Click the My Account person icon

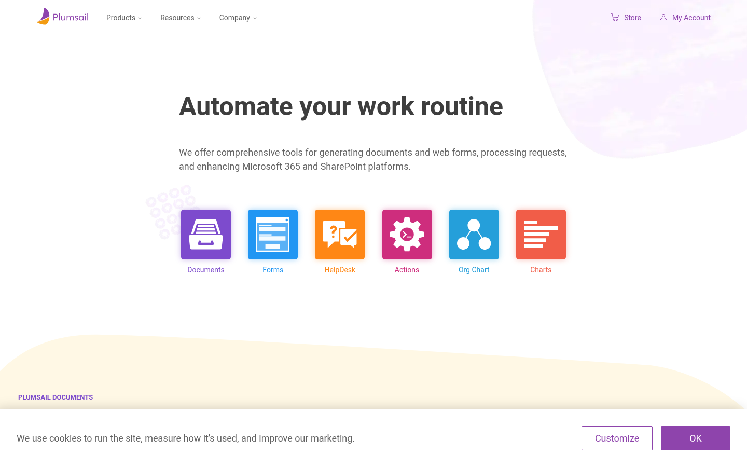pos(663,18)
